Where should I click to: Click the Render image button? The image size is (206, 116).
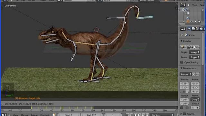(x=183, y=47)
